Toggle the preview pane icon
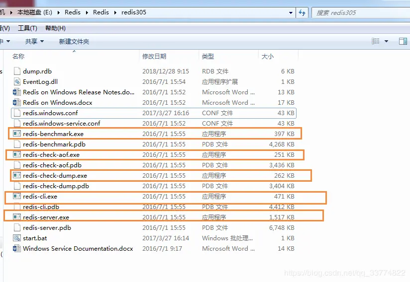Viewport: 410px width, 282px height. coord(403,41)
